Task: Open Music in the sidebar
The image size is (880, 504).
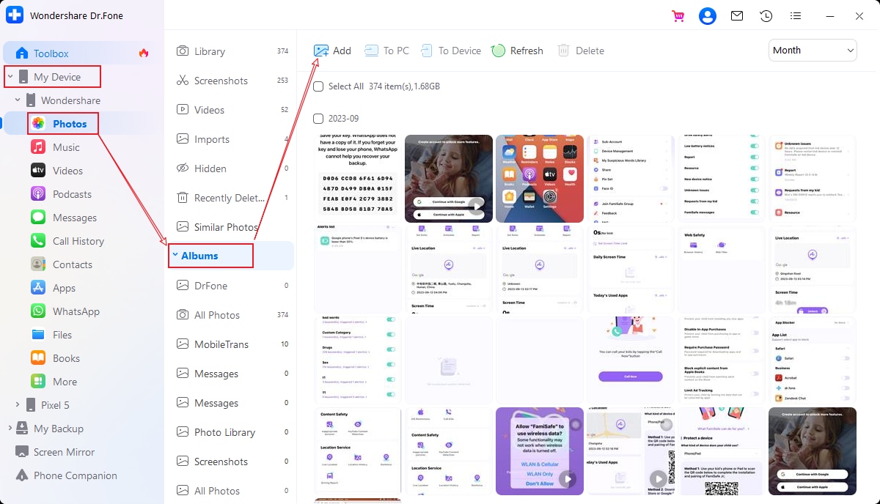Action: (66, 147)
